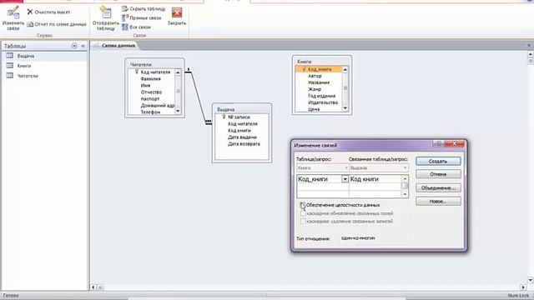Image resolution: width=534 pixels, height=300 pixels.
Task: Click Скрыть таблицу in the ribbon
Action: [x=144, y=9]
